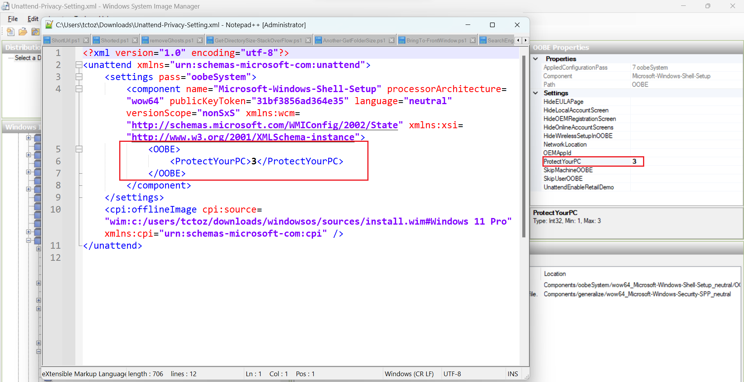Close the Shorted.ps1 tab
The image size is (744, 382).
pyautogui.click(x=135, y=40)
